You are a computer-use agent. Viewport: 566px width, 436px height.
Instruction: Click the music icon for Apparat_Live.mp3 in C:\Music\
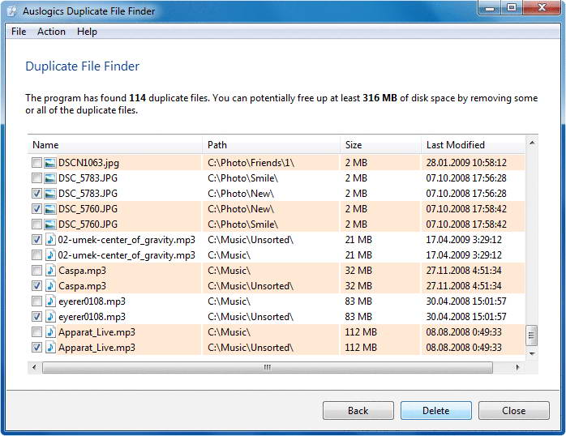[x=49, y=332]
